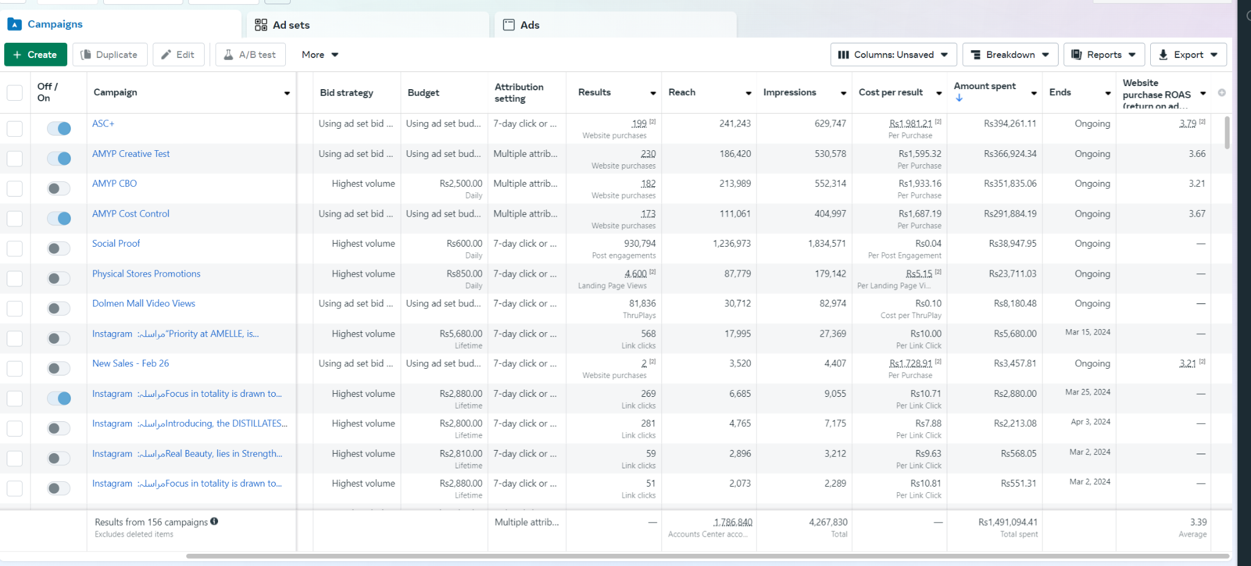This screenshot has width=1251, height=566.
Task: Click the plus icon to add a column
Action: pos(1222,93)
